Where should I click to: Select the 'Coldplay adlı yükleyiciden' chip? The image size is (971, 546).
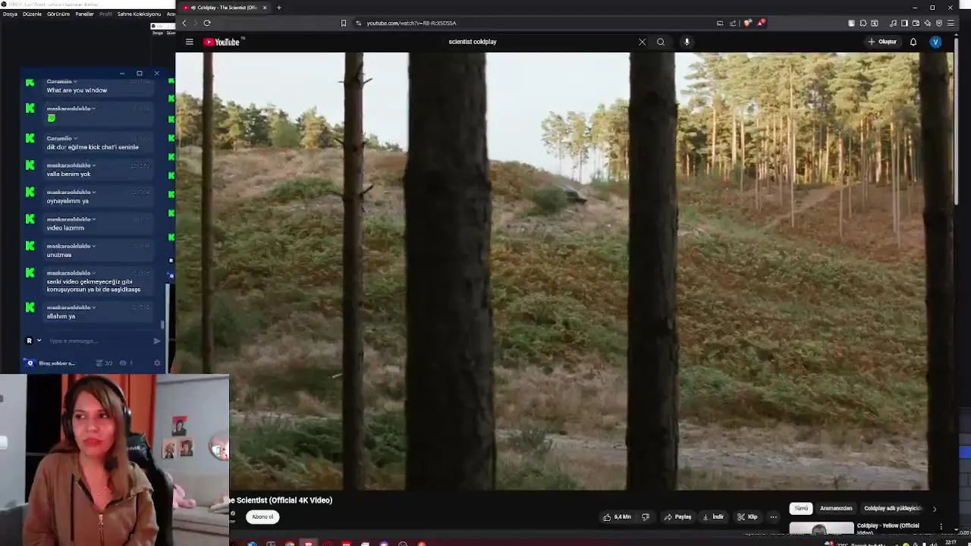point(892,508)
